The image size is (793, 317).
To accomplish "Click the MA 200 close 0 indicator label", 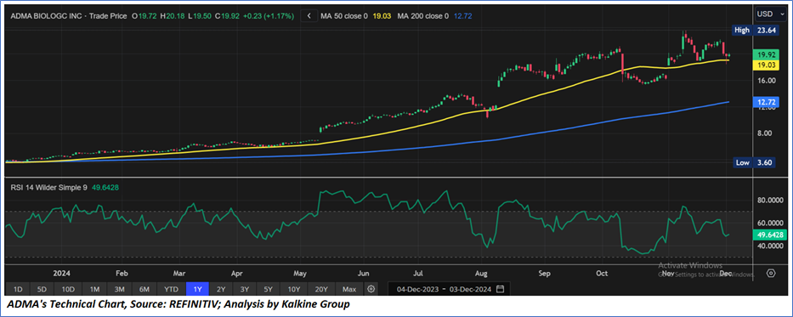I will point(423,16).
